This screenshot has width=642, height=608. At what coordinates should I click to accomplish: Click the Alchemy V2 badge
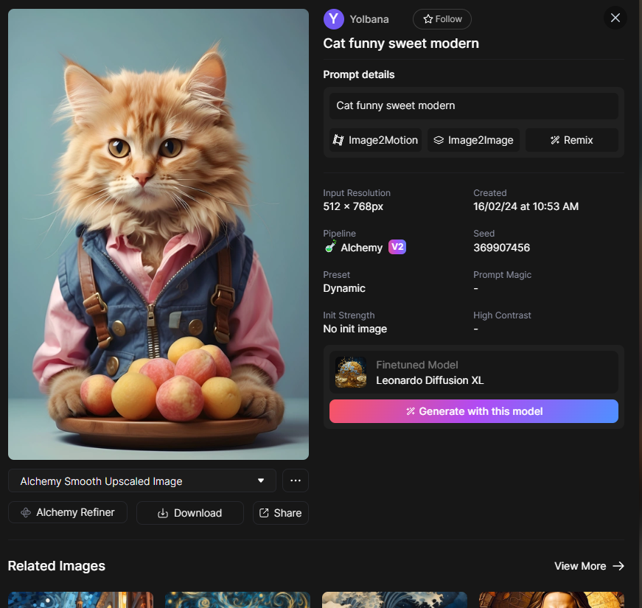[397, 247]
